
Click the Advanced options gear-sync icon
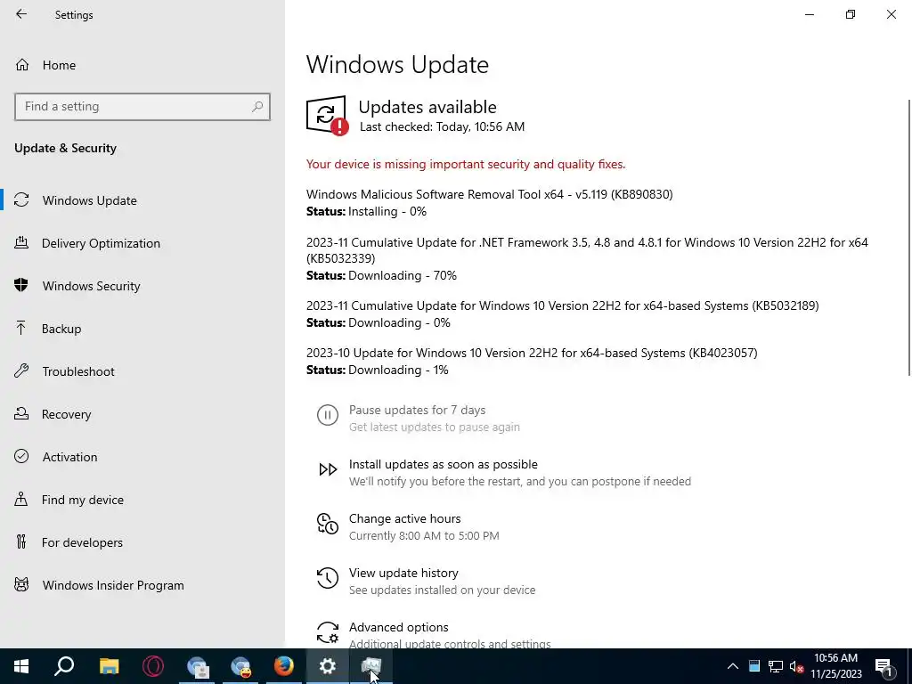point(328,632)
